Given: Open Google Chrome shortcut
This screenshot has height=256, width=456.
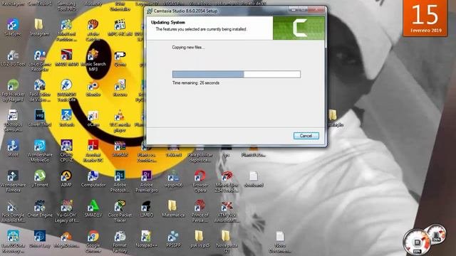Looking at the screenshot, I should coord(93,242).
